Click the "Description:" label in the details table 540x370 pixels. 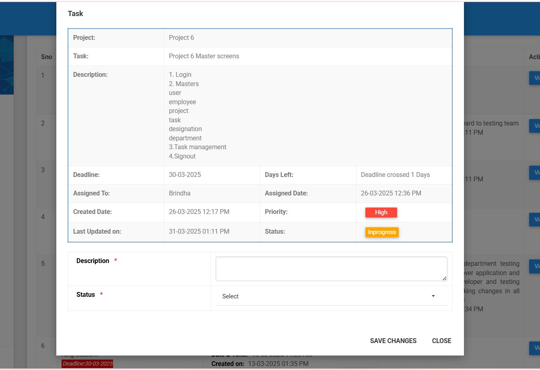click(x=90, y=75)
